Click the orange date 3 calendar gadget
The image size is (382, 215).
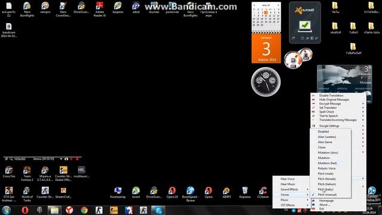coord(266,48)
